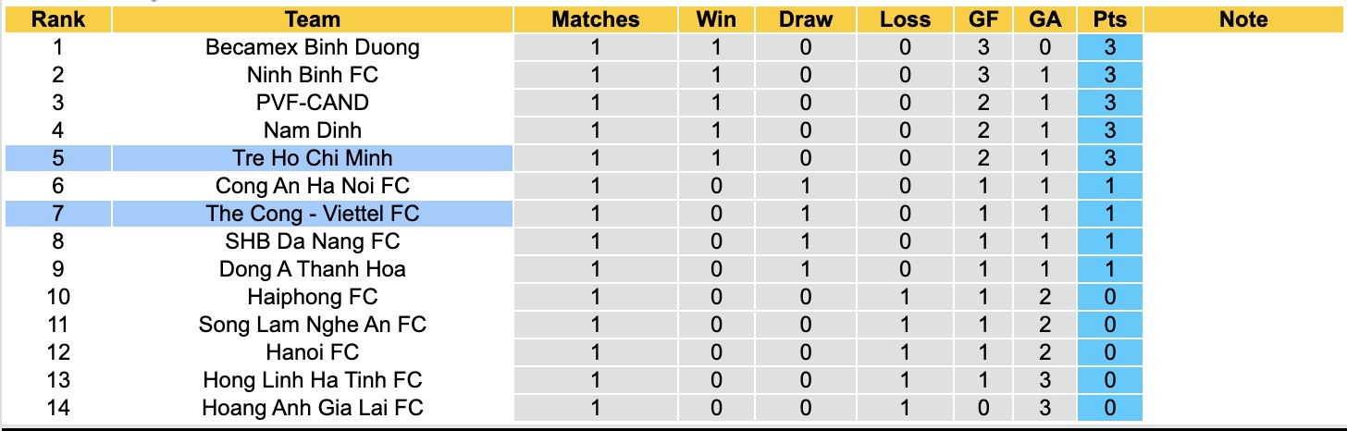
Task: Click the Loss column header
Action: tap(906, 19)
